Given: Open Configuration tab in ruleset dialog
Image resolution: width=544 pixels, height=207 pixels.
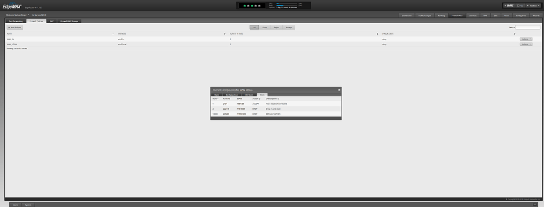Looking at the screenshot, I should click(232, 95).
